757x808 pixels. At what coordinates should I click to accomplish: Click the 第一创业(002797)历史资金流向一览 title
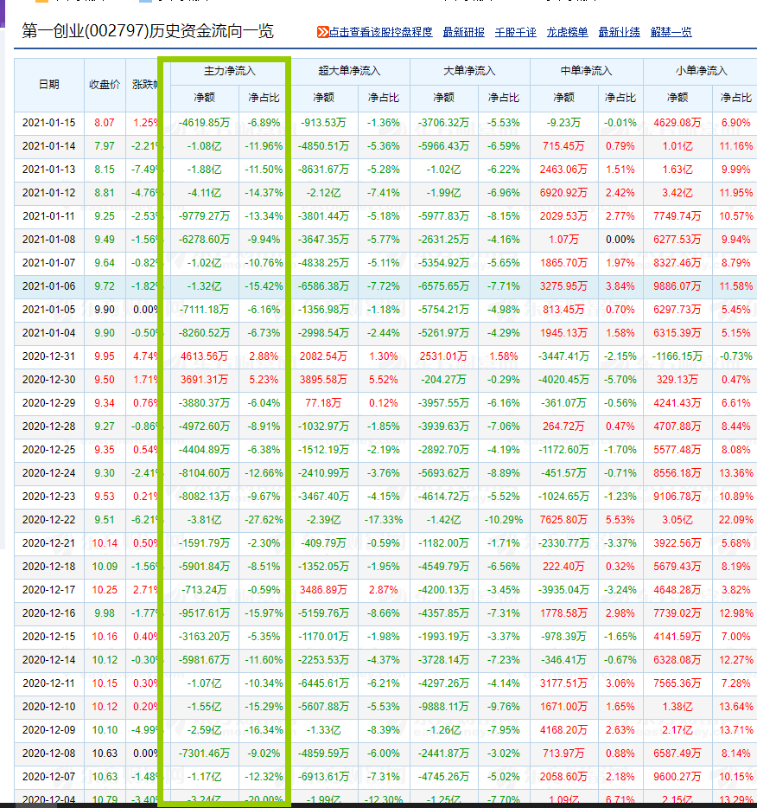pos(148,31)
